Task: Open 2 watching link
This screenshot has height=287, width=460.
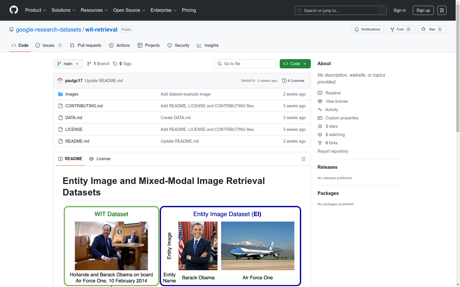Action: point(331,135)
